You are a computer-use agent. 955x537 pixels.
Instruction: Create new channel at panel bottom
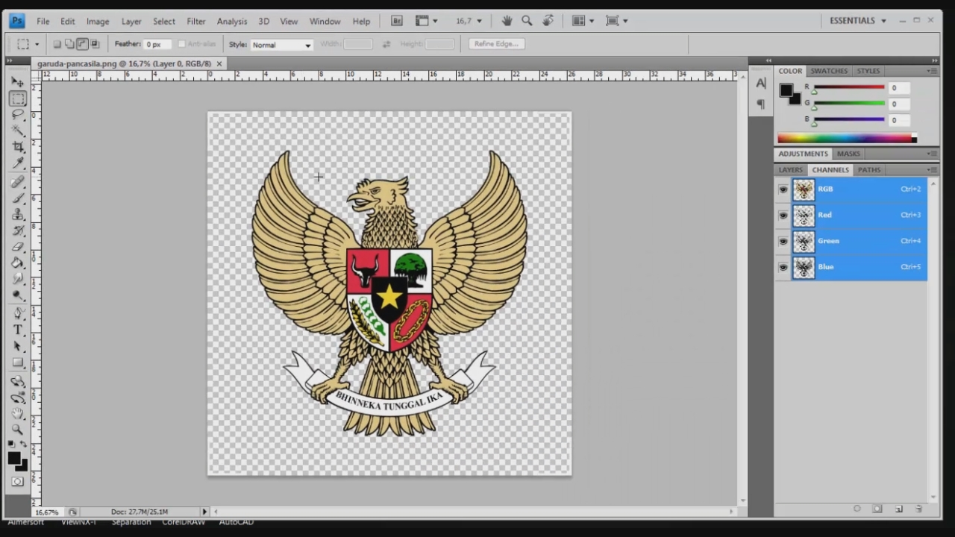[899, 509]
